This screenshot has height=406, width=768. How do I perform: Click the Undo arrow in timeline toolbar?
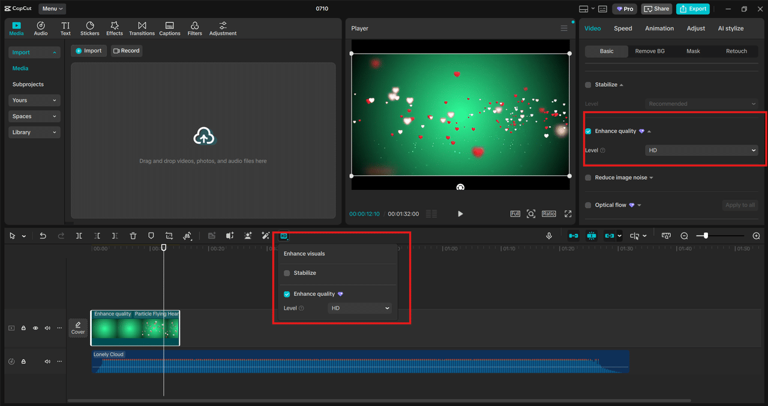tap(43, 236)
